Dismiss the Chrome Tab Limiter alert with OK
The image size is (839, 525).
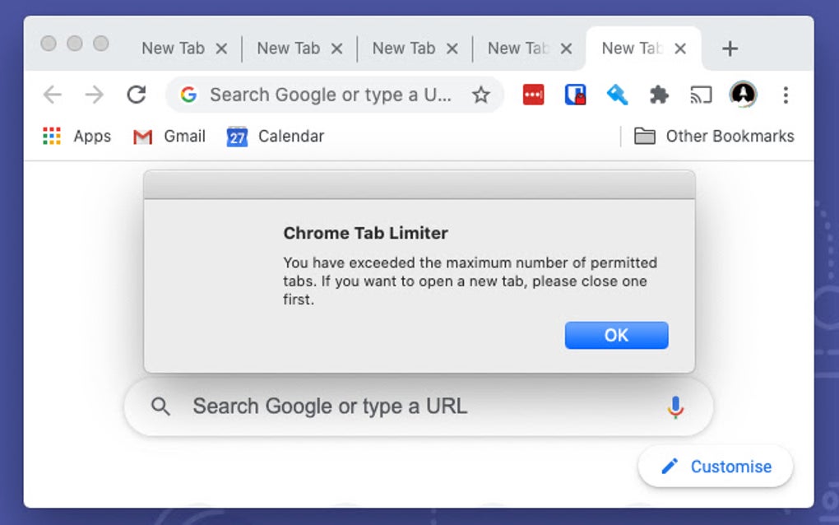(x=616, y=335)
